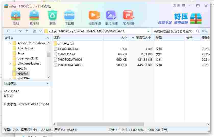Open ..(上层目录) parent directory entry
Screen dimensions: 214x137
tap(64, 44)
